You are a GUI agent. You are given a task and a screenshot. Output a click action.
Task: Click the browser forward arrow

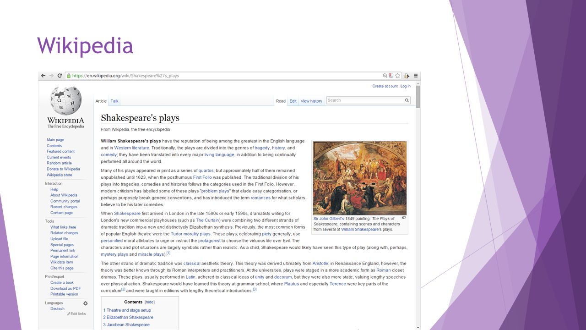pos(51,76)
